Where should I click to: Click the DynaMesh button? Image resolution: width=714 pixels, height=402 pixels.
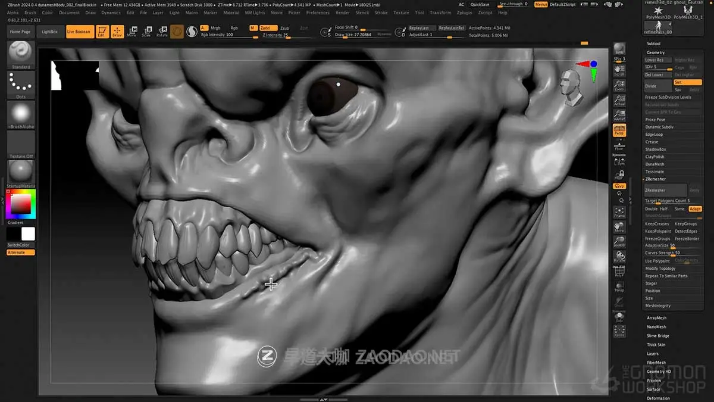[656, 164]
